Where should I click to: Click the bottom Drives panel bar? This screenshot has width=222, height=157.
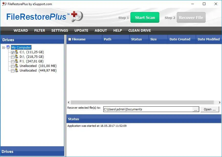click(32, 151)
